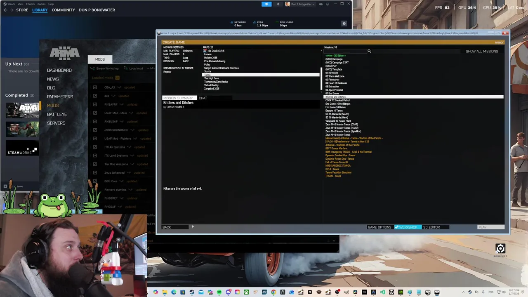Open Spotify from the taskbar
The height and width of the screenshot is (297, 528).
pyautogui.click(x=219, y=292)
